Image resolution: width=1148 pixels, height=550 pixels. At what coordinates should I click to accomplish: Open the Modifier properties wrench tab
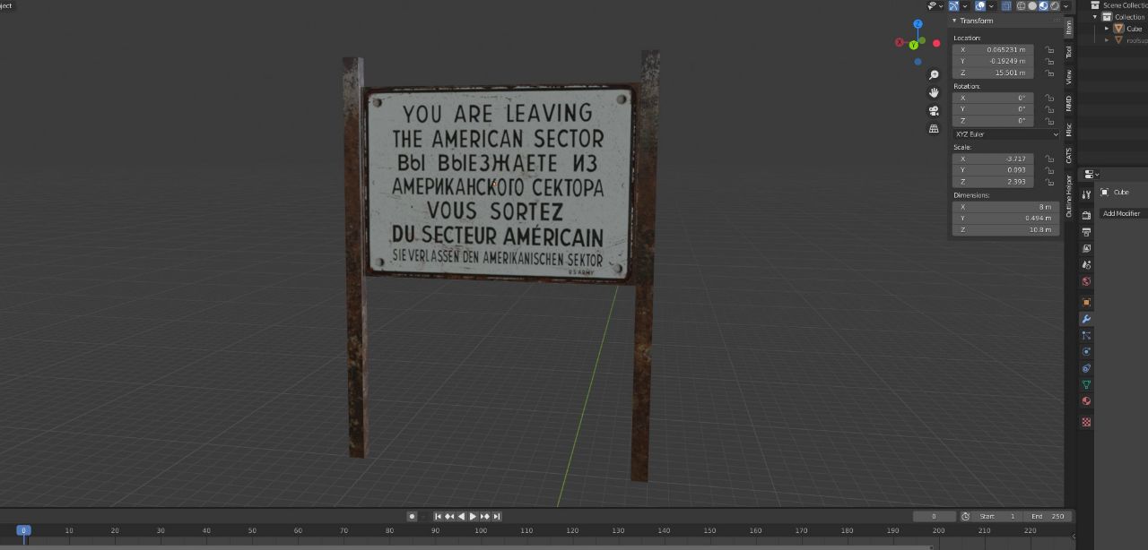[1086, 319]
